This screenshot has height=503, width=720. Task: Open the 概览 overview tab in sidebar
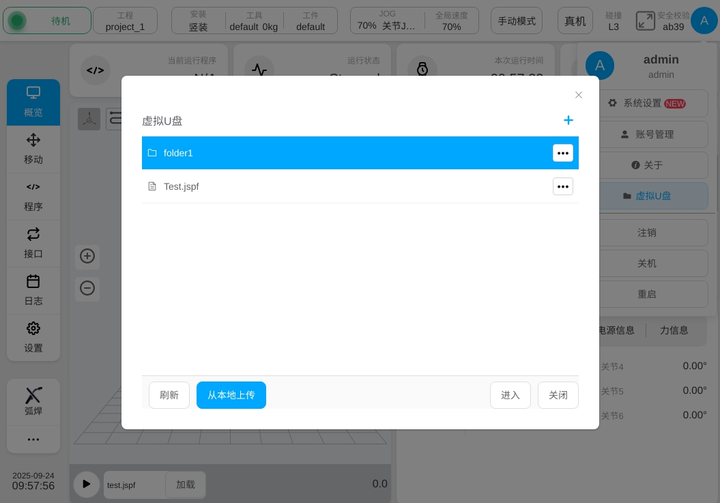33,102
